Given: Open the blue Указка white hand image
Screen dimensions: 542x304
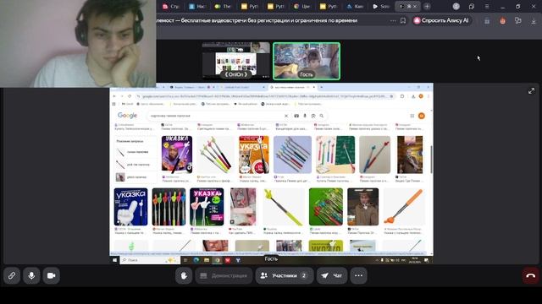Looking at the screenshot, I should coord(130,207).
